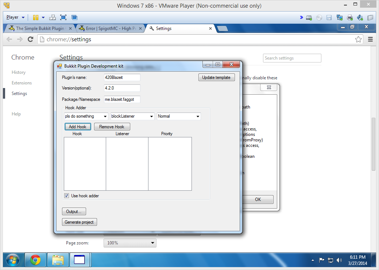This screenshot has height=270, width=379.
Task: Click the Plugin's name text field
Action: (122, 77)
